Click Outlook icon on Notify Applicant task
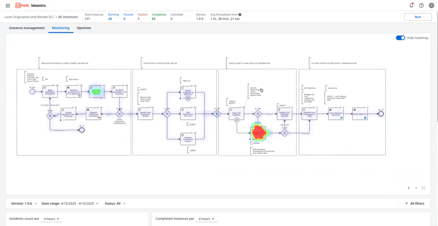This screenshot has width=438, height=226. tap(365, 118)
